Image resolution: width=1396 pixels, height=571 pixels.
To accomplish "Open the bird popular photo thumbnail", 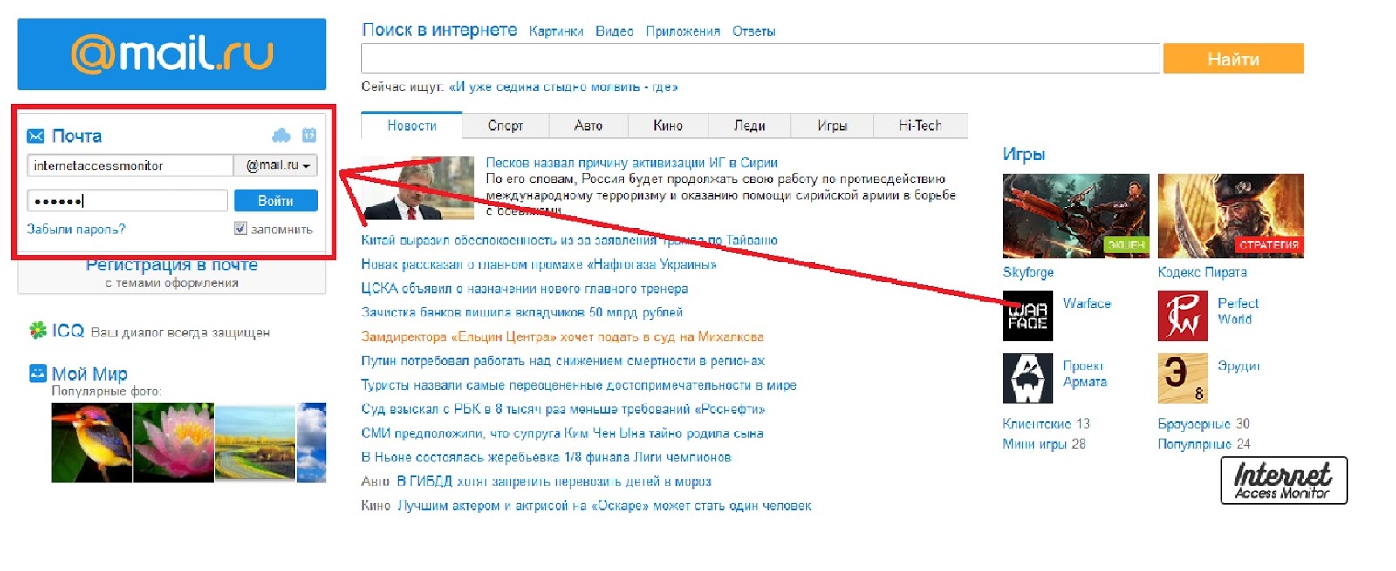I will click(x=92, y=443).
